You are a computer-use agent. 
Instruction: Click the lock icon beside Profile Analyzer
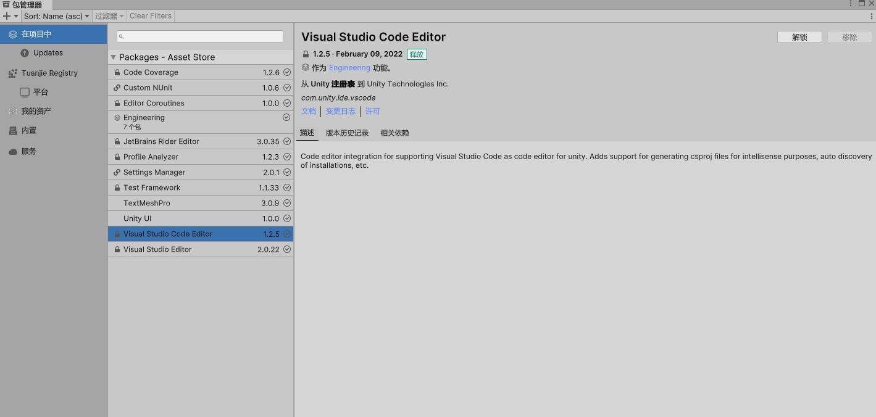tap(117, 157)
